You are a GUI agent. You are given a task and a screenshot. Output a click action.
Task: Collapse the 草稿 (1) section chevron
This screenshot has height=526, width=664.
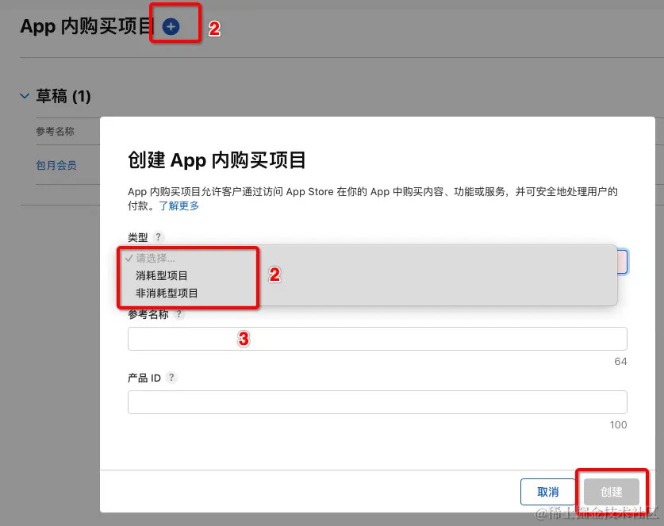pos(25,96)
